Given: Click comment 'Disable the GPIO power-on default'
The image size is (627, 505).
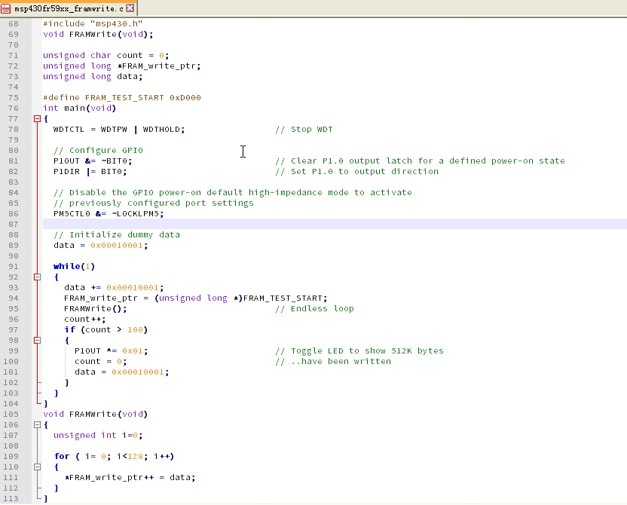Looking at the screenshot, I should click(x=156, y=193).
